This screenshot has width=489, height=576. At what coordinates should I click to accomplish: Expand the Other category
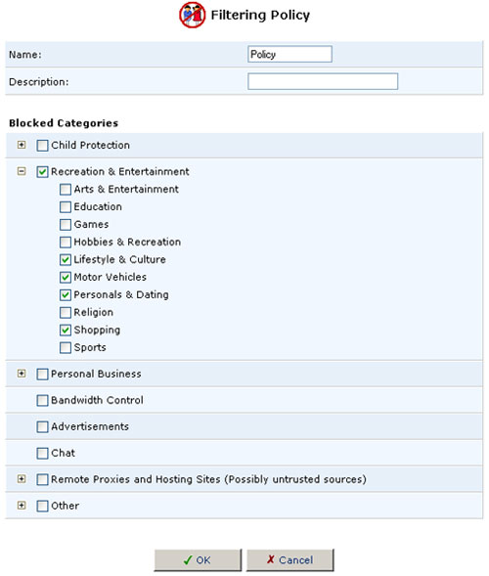(22, 506)
